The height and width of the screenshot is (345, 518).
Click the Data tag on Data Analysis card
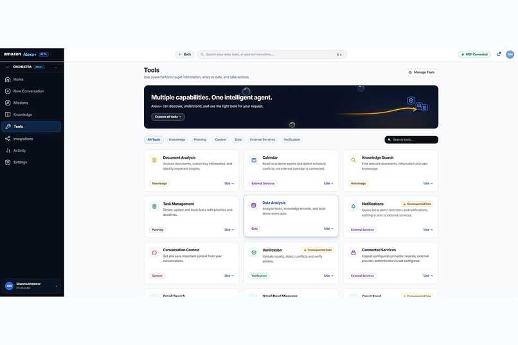pyautogui.click(x=255, y=229)
